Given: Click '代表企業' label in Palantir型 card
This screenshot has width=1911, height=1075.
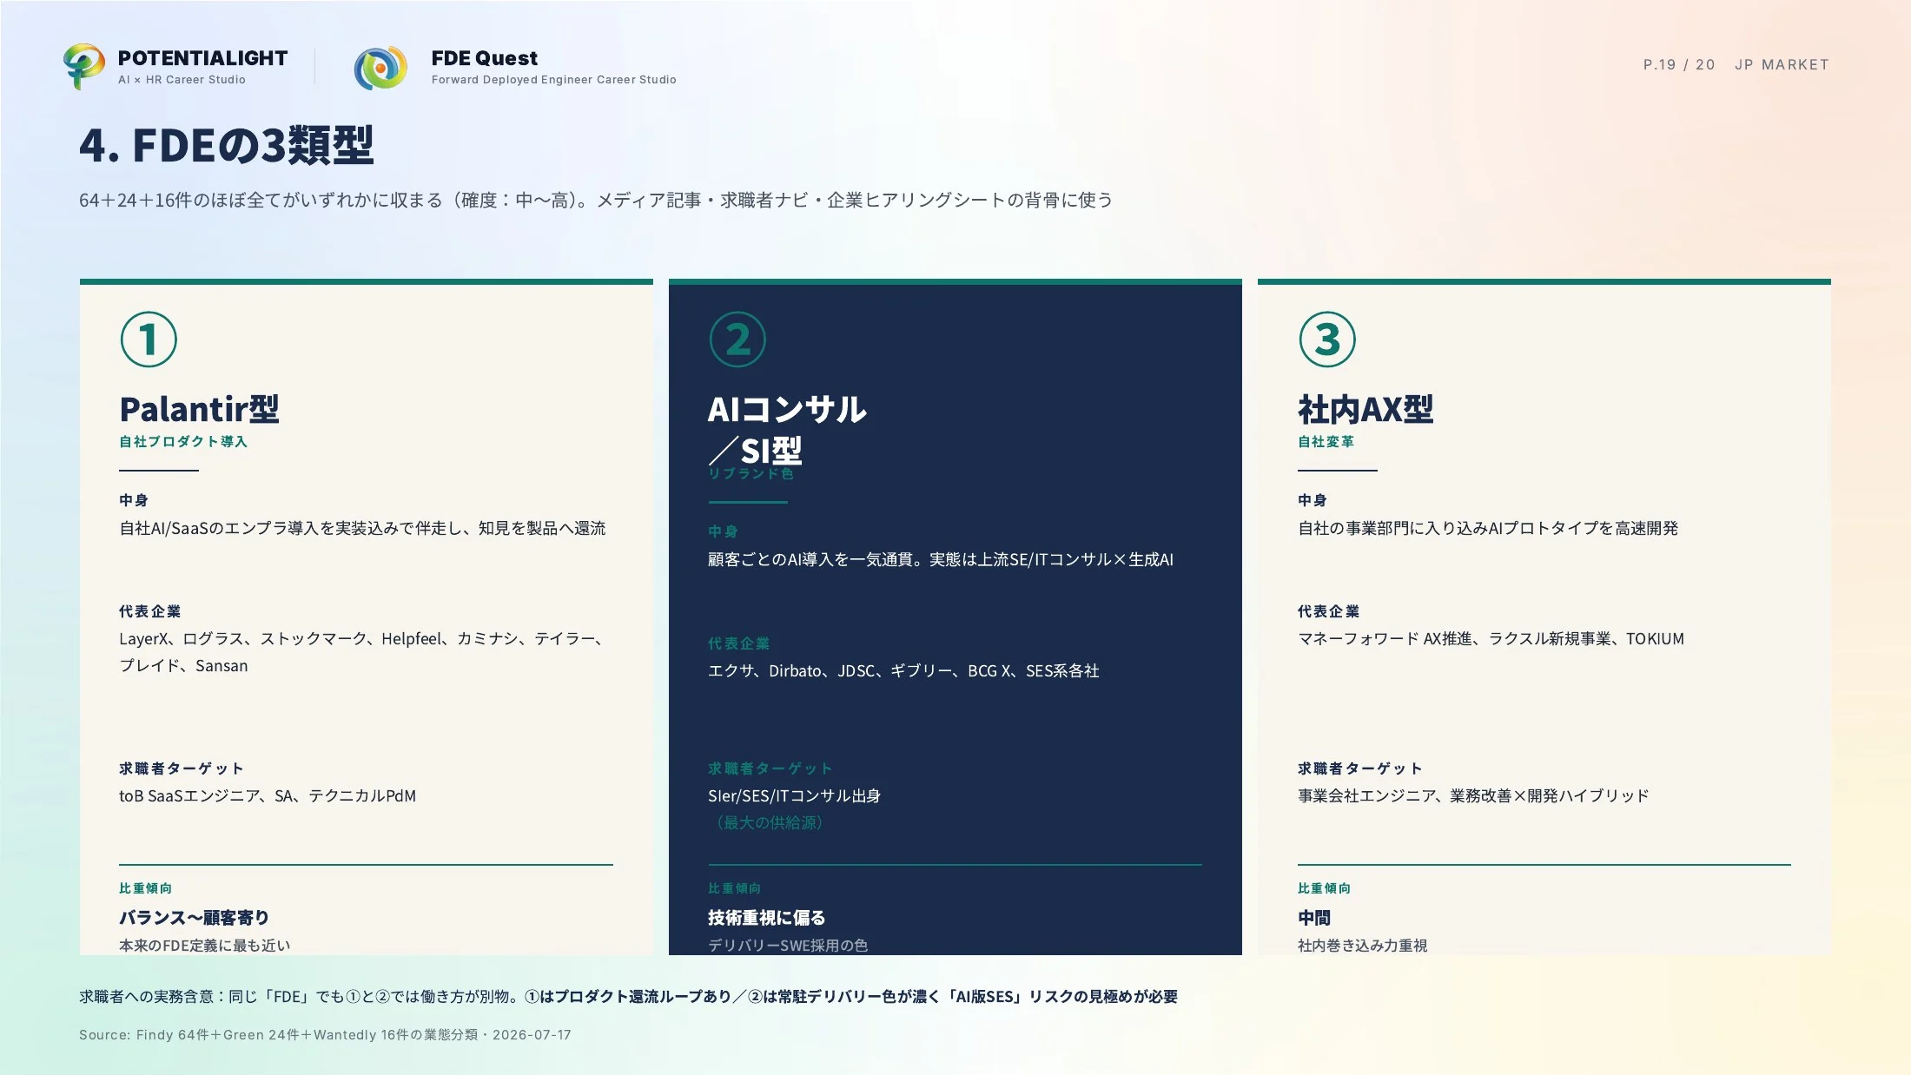Looking at the screenshot, I should [x=149, y=611].
